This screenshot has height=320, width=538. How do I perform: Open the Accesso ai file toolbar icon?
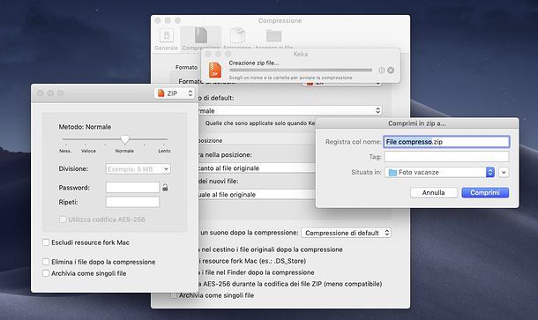tap(273, 35)
